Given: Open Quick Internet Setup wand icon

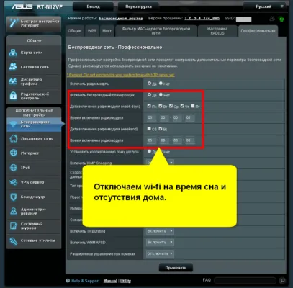Looking at the screenshot, I should click(x=13, y=23).
